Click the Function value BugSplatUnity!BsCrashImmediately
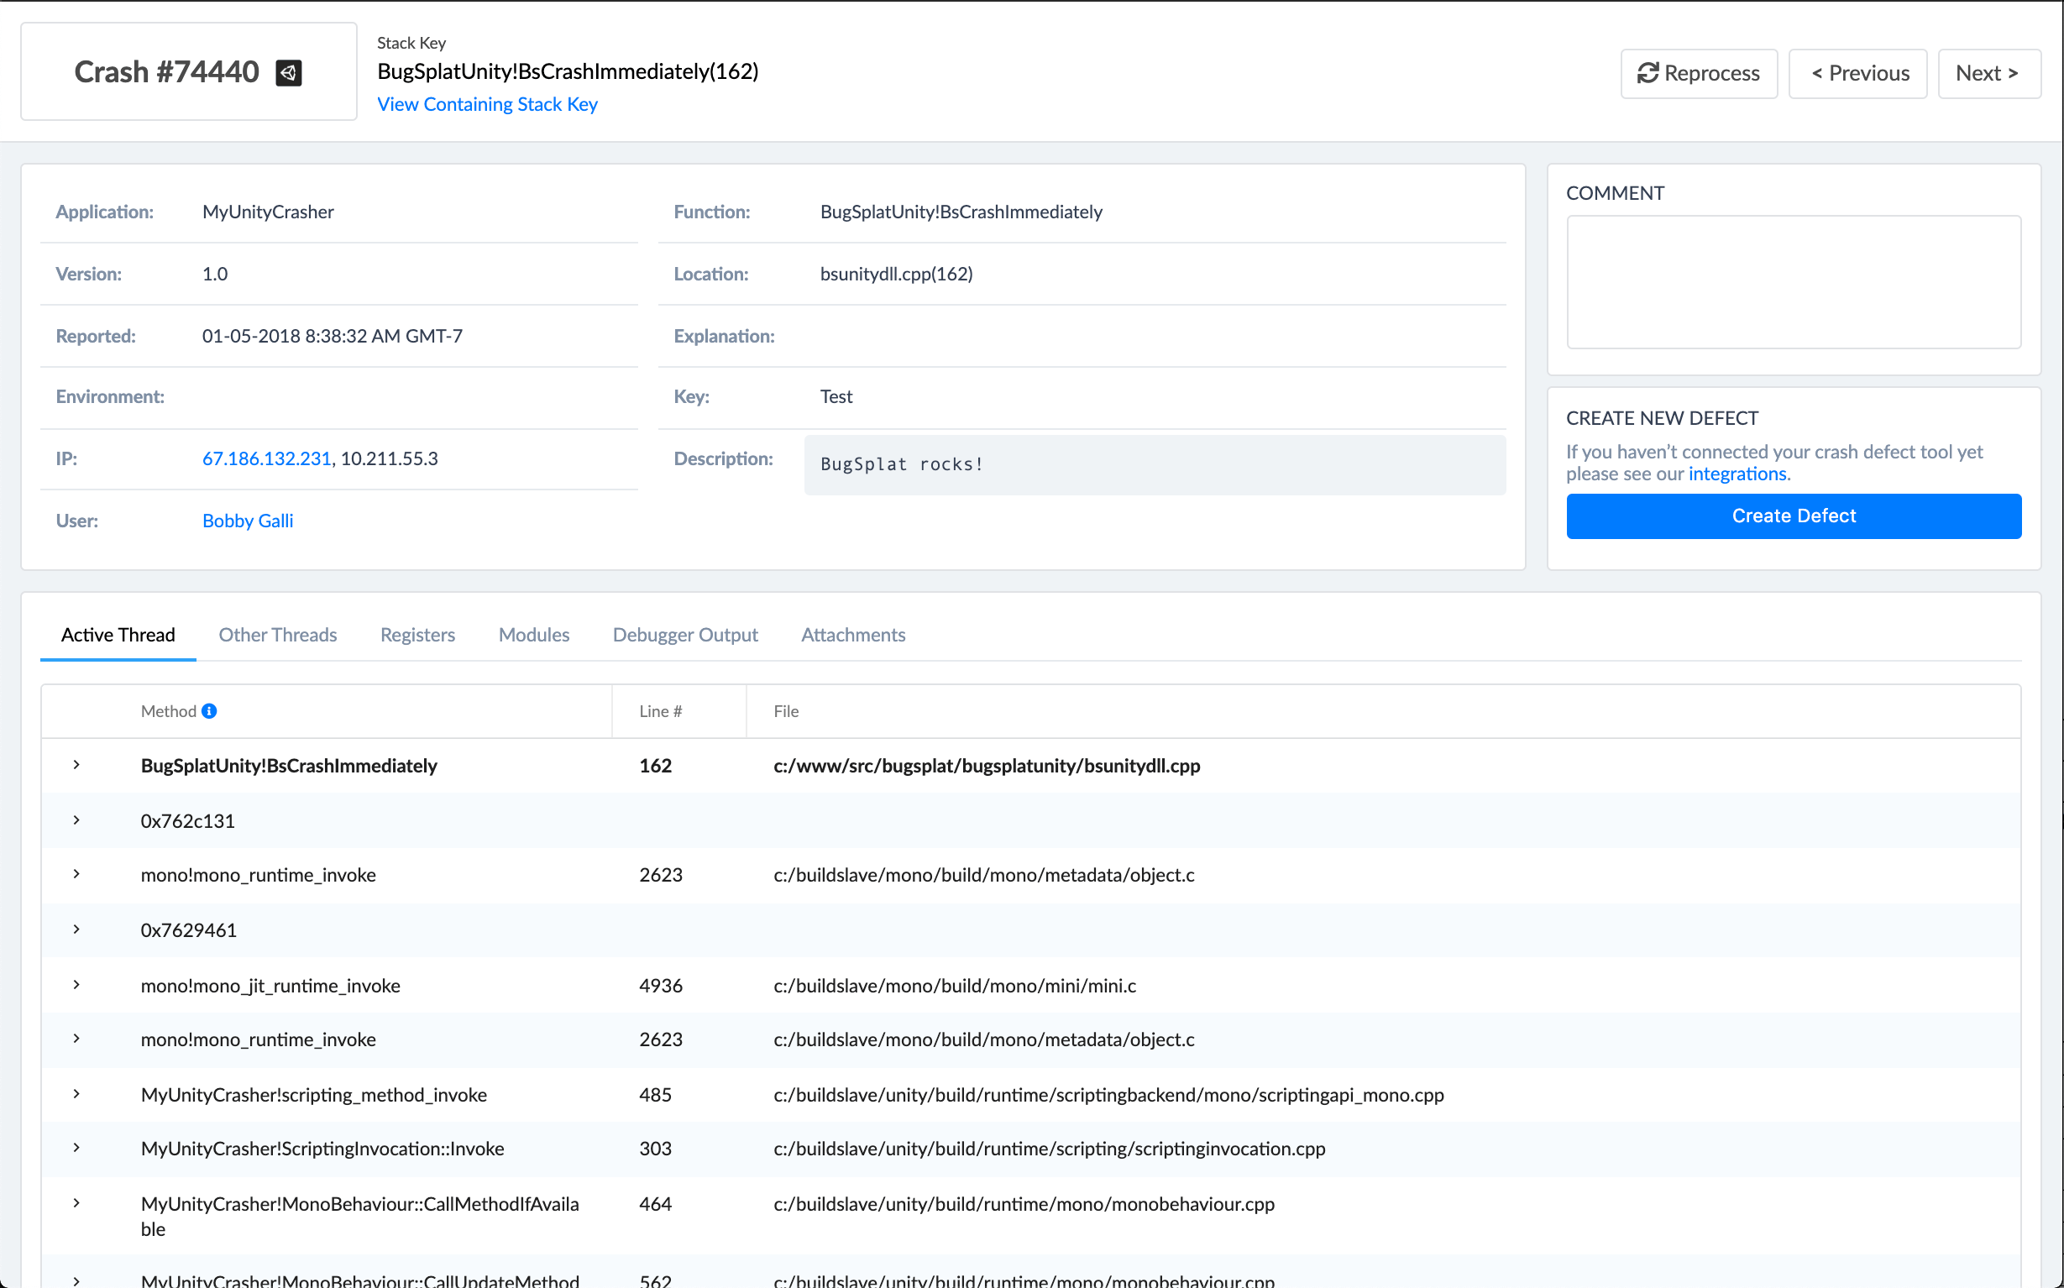This screenshot has height=1288, width=2064. (961, 212)
